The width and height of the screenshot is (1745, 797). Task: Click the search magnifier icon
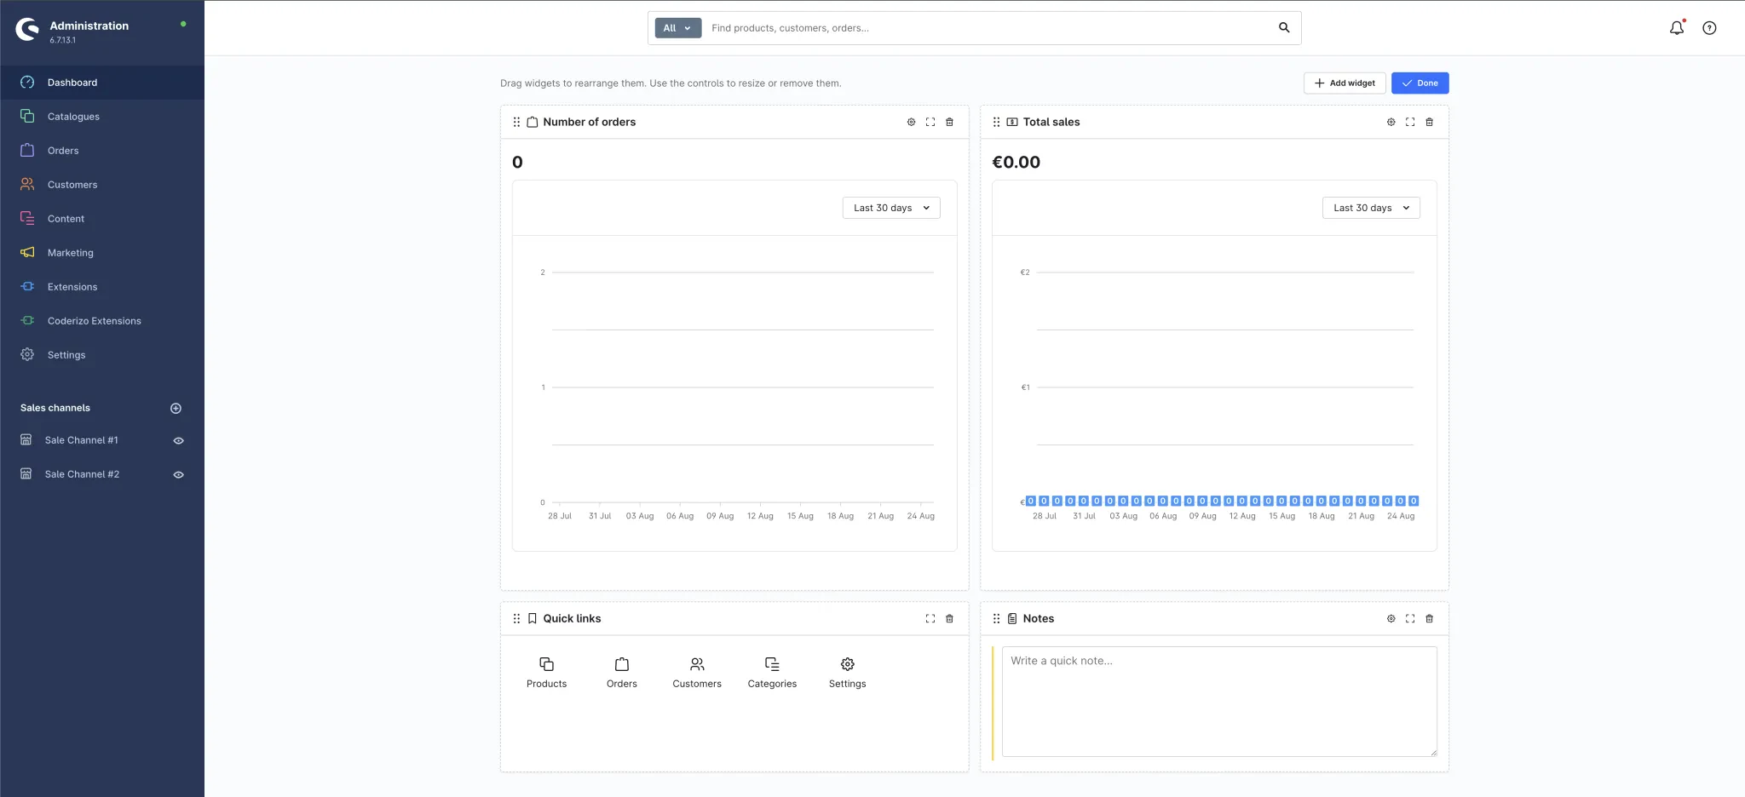1284,28
